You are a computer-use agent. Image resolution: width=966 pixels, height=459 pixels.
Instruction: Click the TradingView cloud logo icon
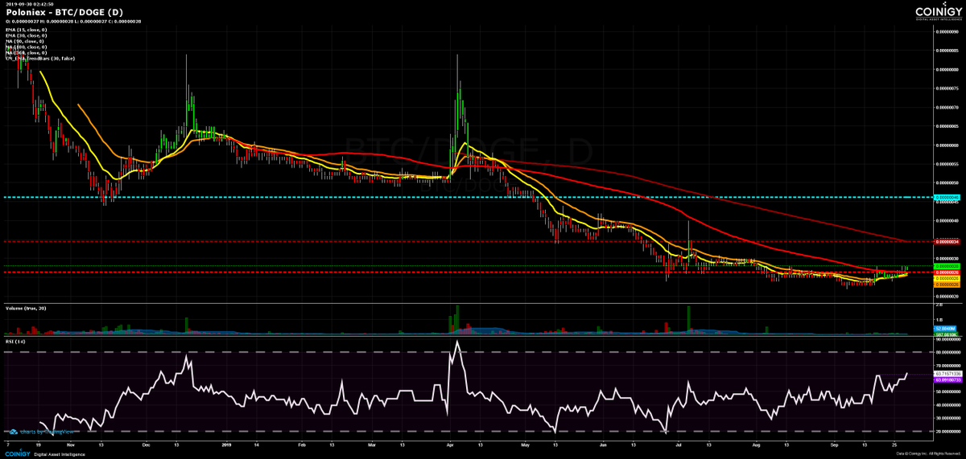[x=13, y=432]
